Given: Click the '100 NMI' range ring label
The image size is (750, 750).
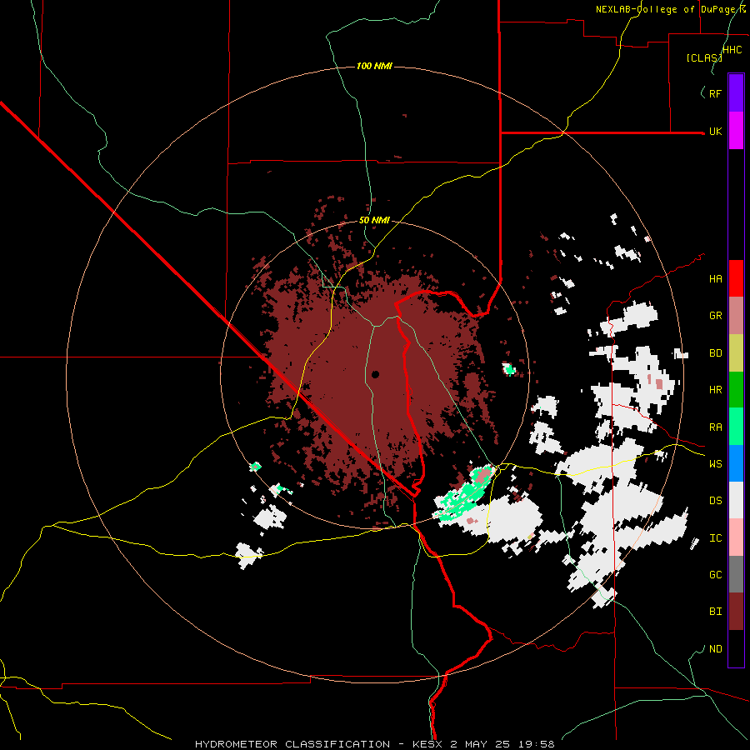Looking at the screenshot, I should [374, 66].
